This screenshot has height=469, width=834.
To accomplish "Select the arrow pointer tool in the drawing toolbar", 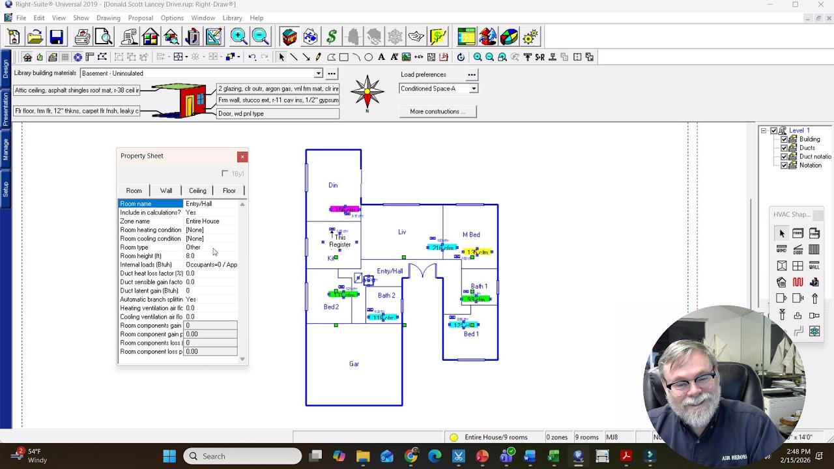I will click(281, 57).
